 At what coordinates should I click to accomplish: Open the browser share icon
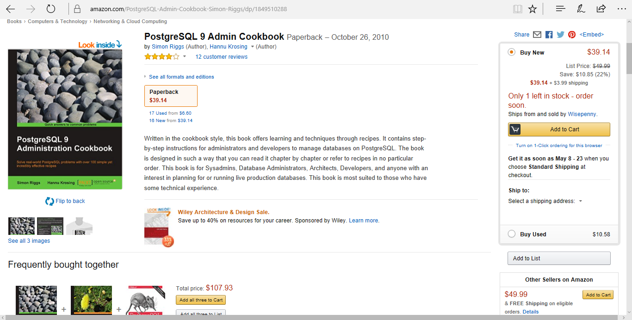600,8
